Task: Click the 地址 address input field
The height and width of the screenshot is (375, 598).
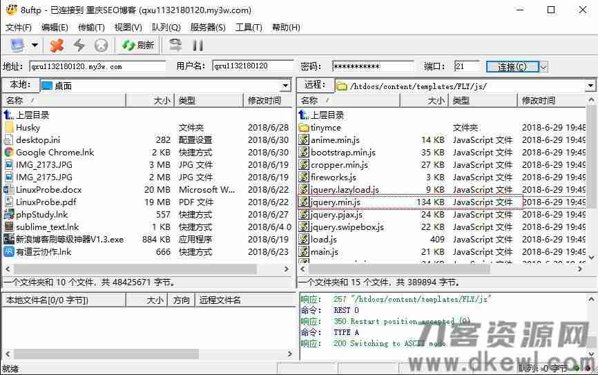Action: click(x=97, y=66)
